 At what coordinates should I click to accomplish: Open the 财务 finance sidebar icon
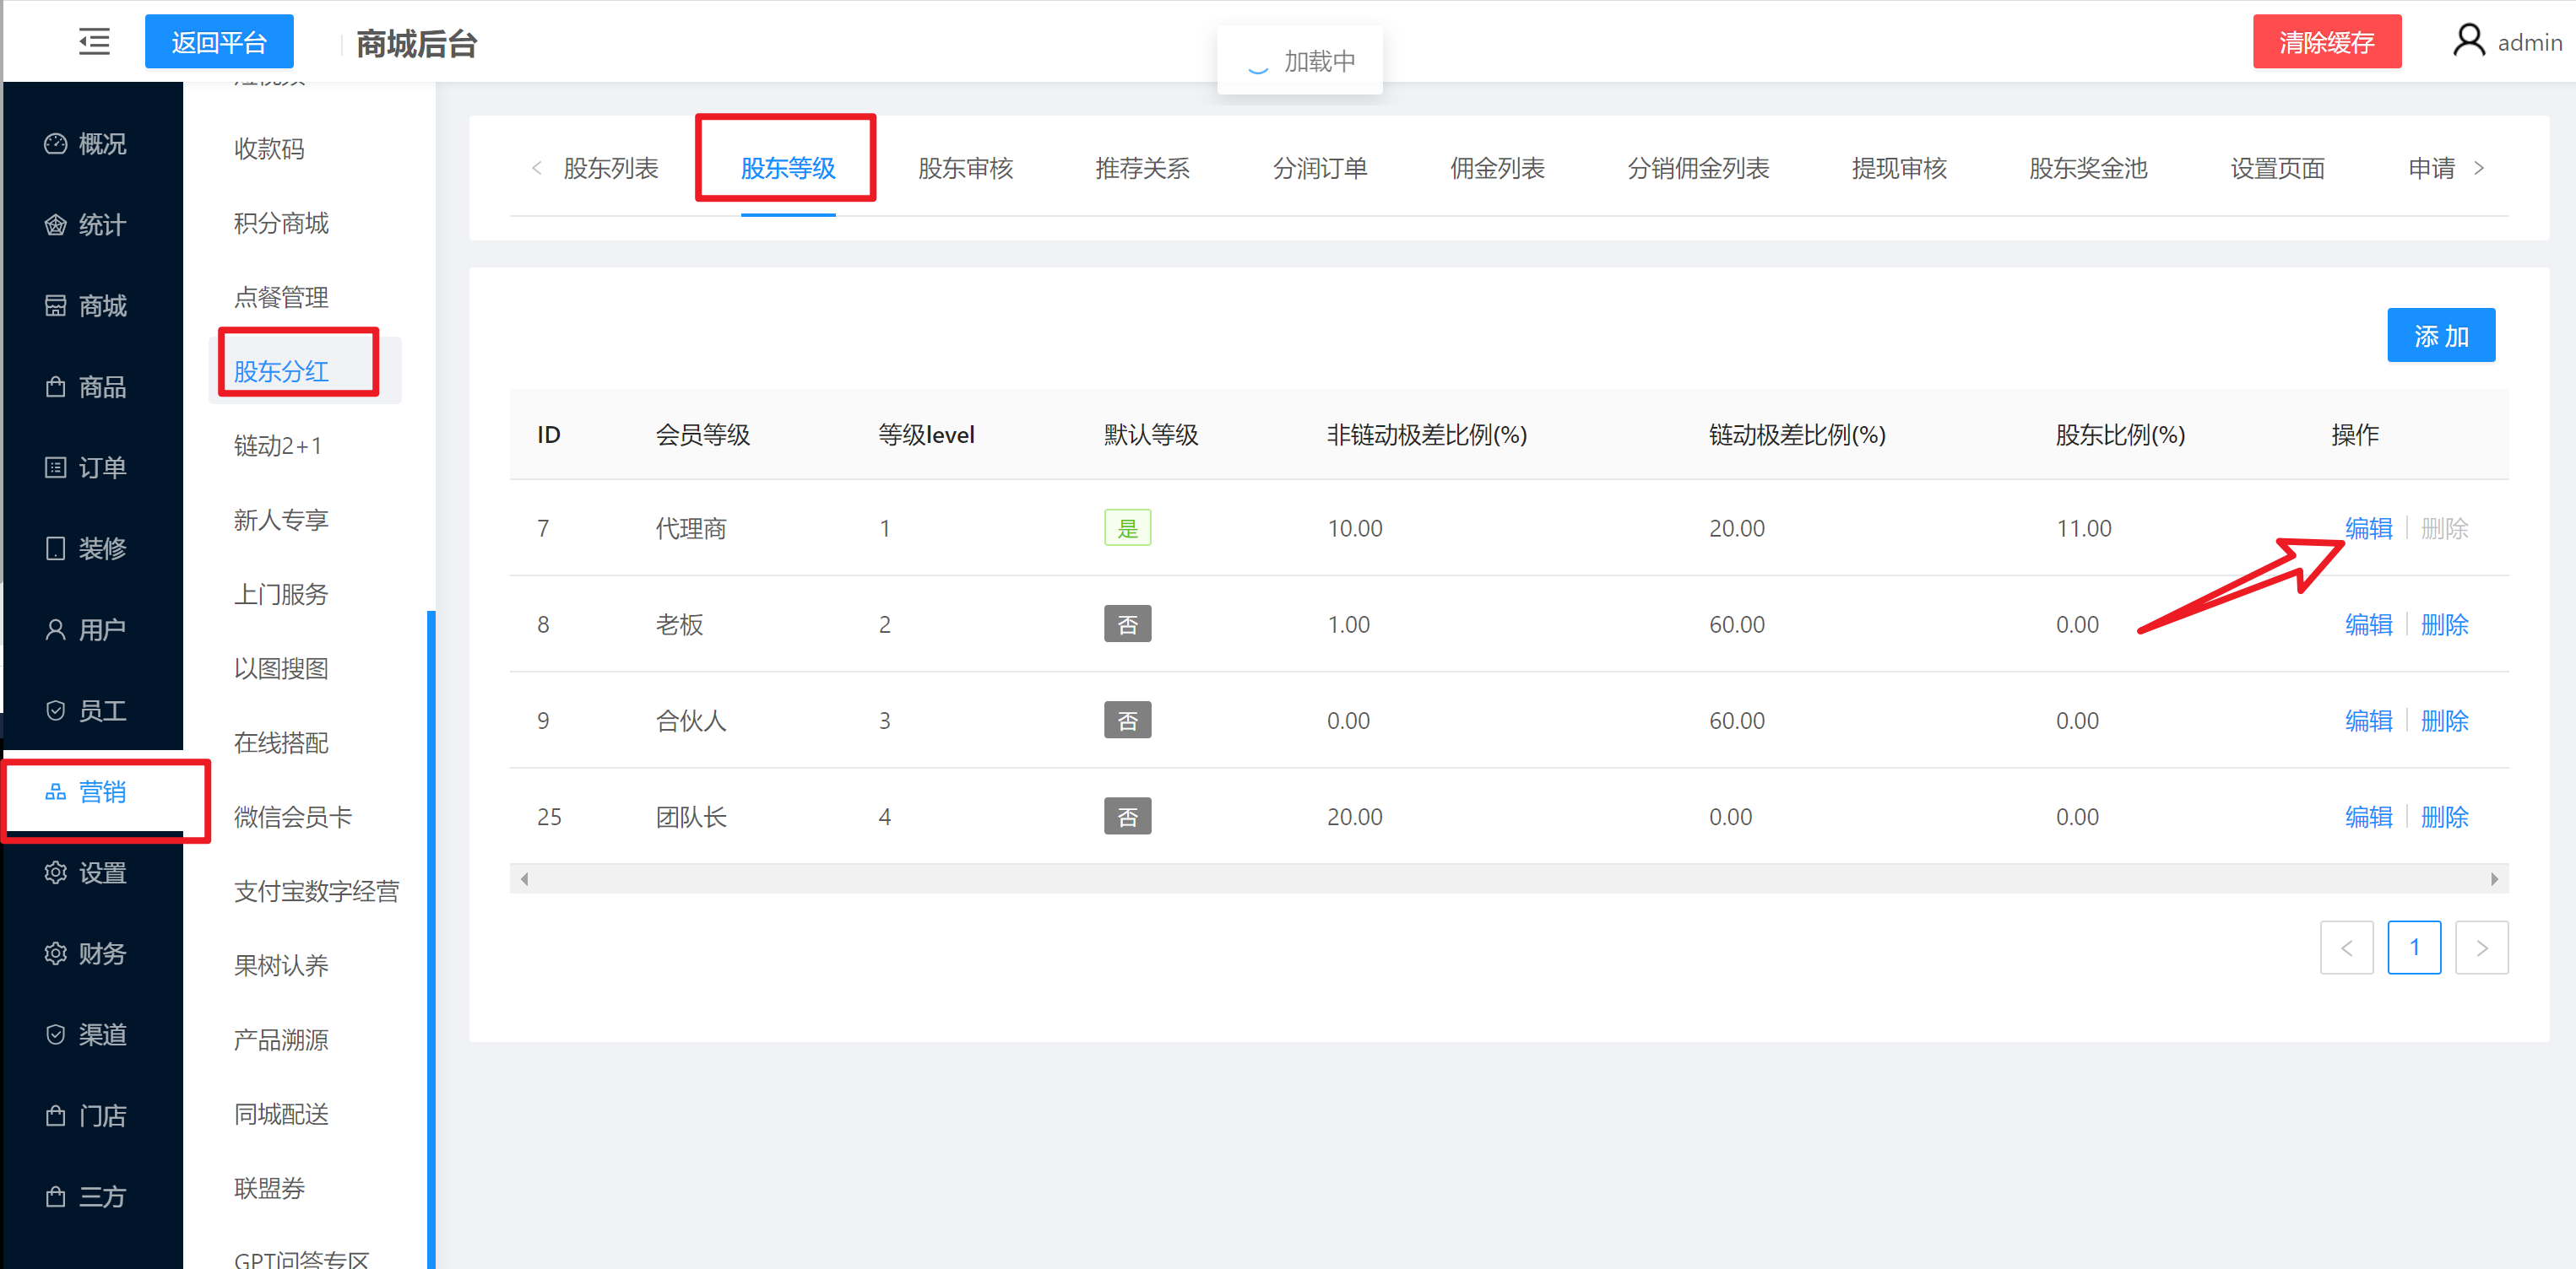tap(56, 953)
